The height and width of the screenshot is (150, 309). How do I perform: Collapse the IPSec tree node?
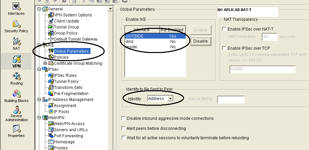click(x=40, y=69)
